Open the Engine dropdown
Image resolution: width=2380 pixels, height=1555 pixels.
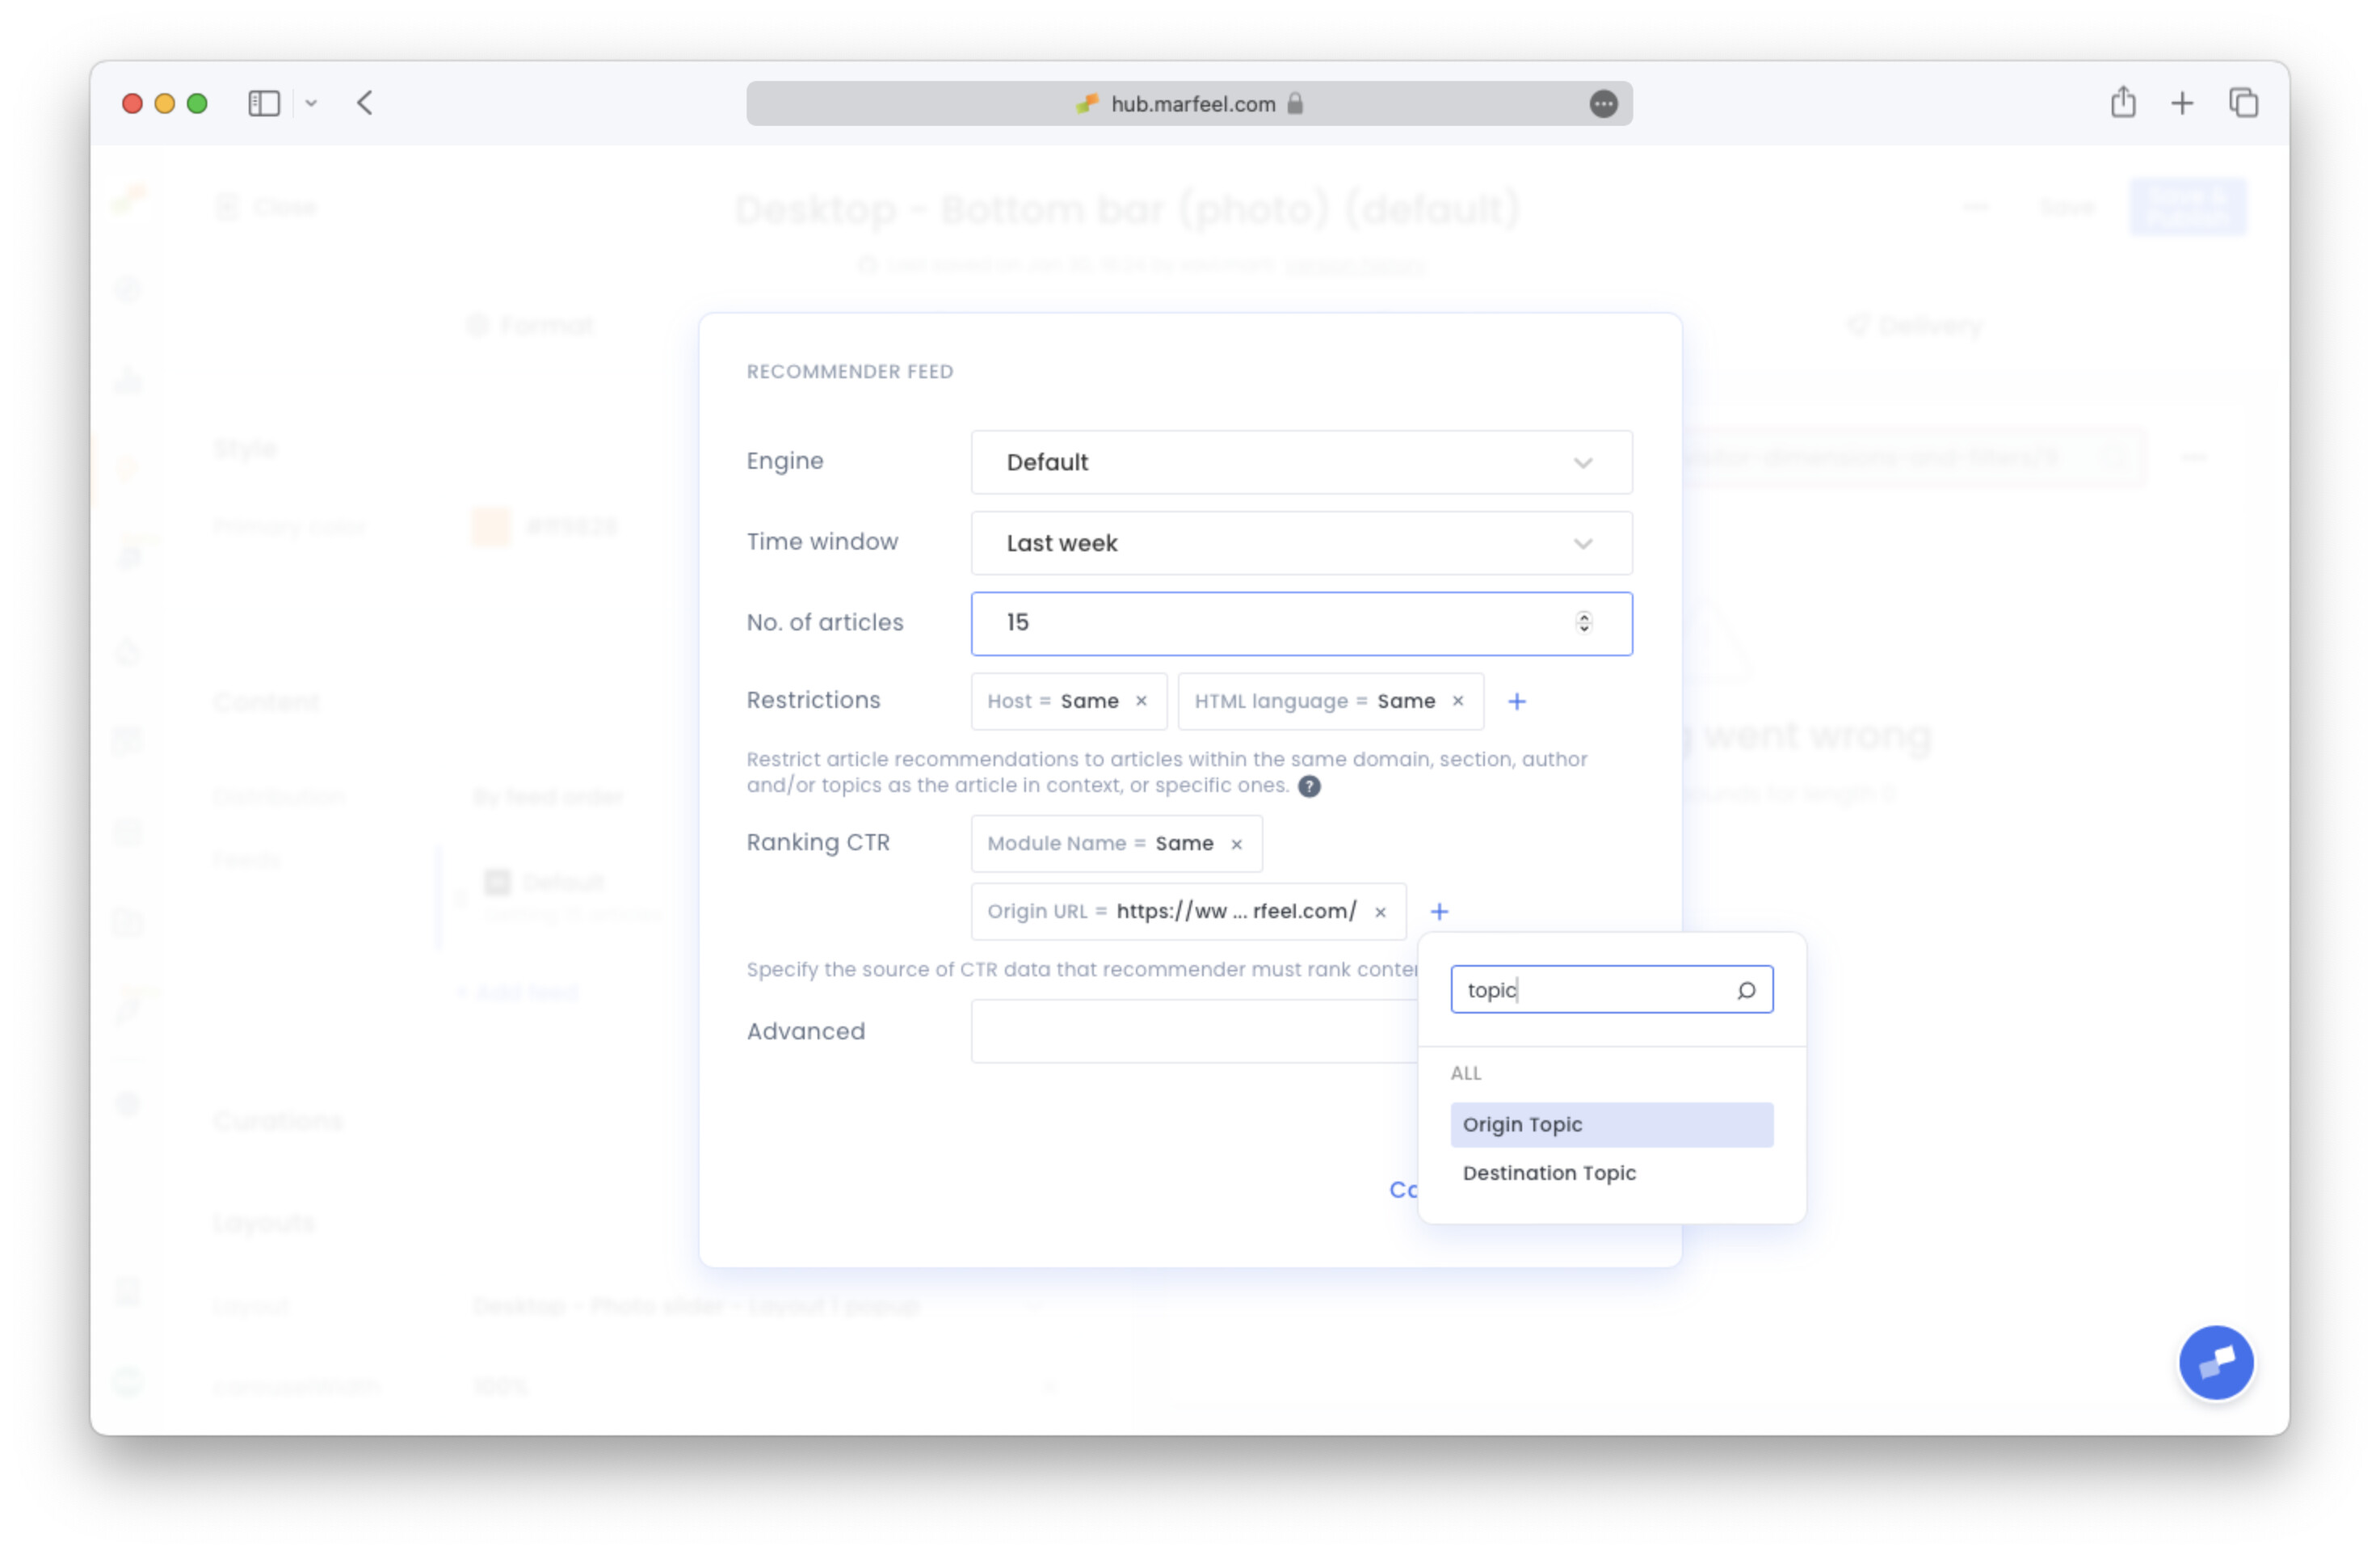[x=1300, y=462]
